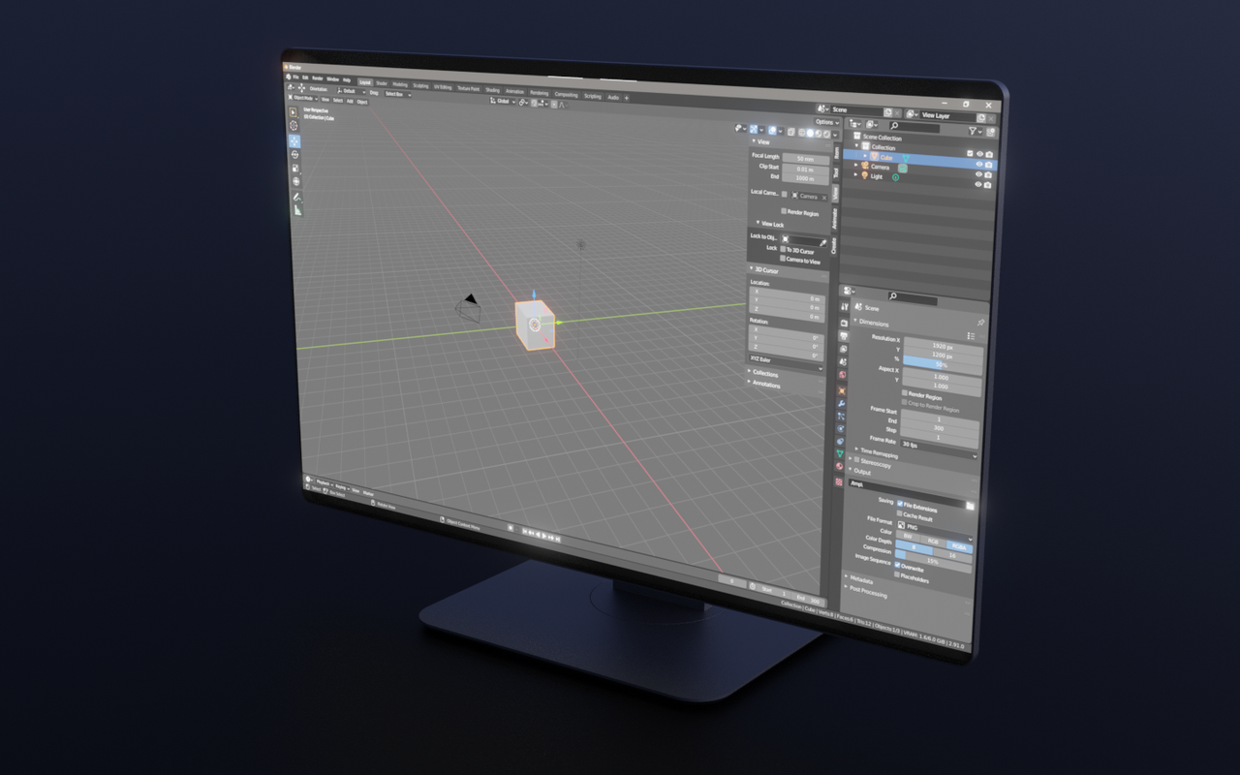Open the World properties tab icon
1240x775 pixels.
coord(843,375)
